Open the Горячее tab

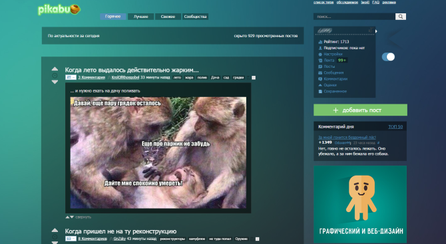tap(112, 17)
